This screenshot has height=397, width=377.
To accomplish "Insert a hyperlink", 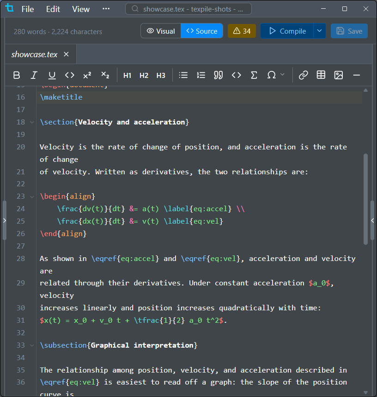I will tap(303, 75).
